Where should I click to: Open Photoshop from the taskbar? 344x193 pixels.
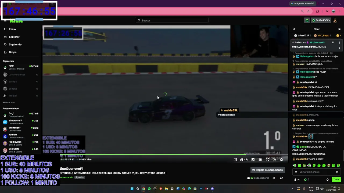pos(201,189)
